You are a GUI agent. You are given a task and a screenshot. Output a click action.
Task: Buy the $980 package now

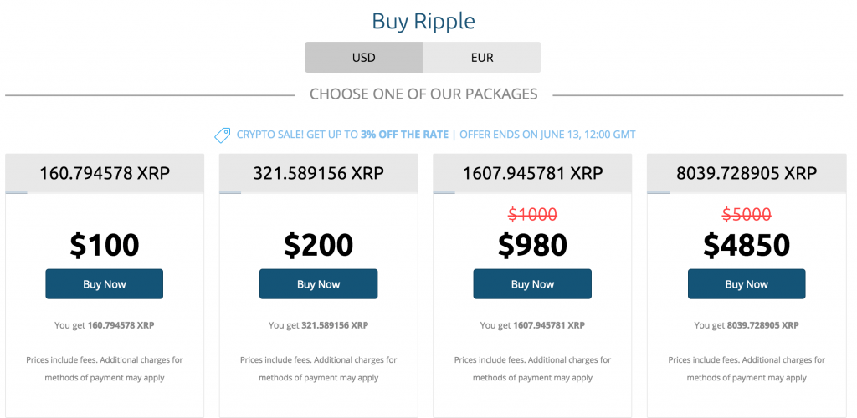click(532, 283)
